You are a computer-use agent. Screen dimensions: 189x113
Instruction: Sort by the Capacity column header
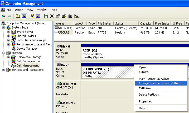[146, 23]
